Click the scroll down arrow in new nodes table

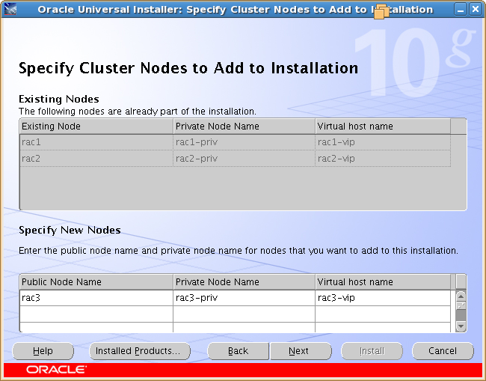tap(461, 326)
